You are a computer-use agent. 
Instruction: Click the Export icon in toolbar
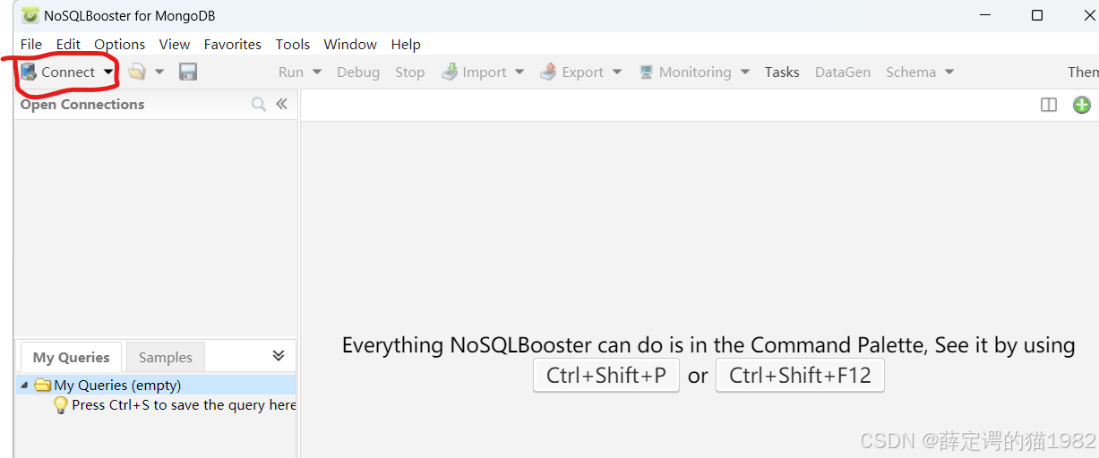pyautogui.click(x=548, y=72)
